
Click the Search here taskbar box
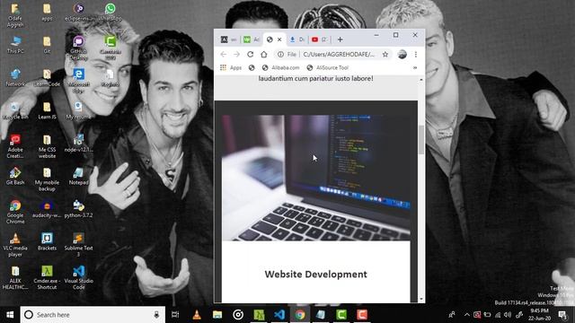click(x=93, y=315)
